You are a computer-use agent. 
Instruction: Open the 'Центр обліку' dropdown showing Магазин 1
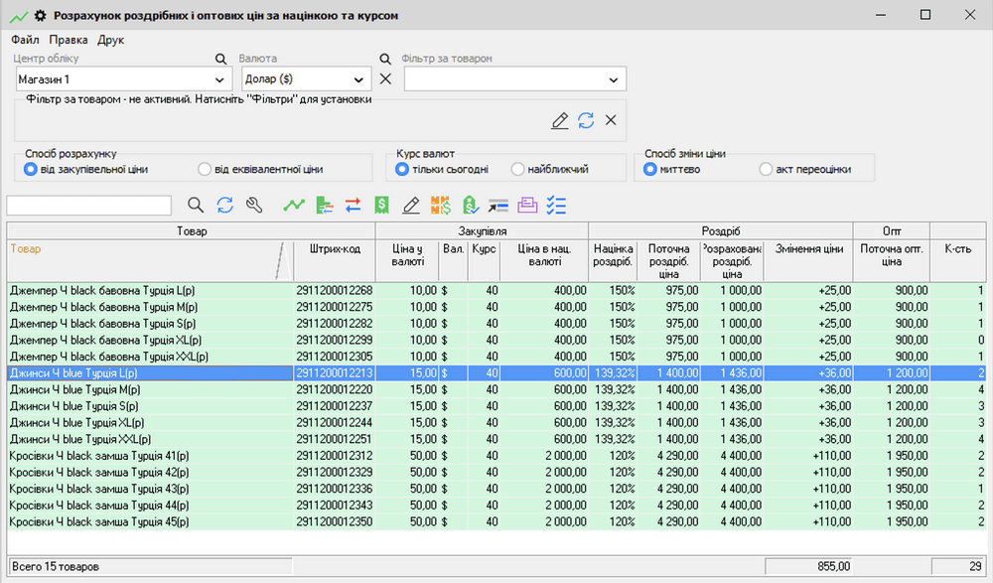click(219, 79)
